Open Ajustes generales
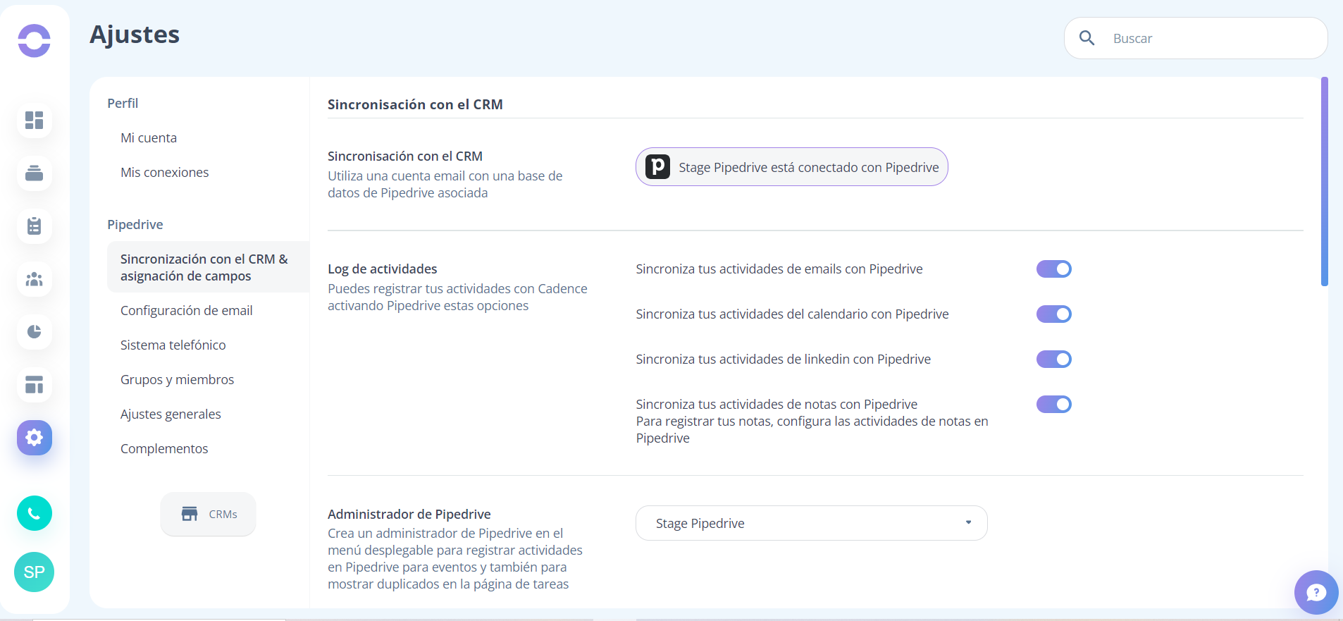 point(171,414)
